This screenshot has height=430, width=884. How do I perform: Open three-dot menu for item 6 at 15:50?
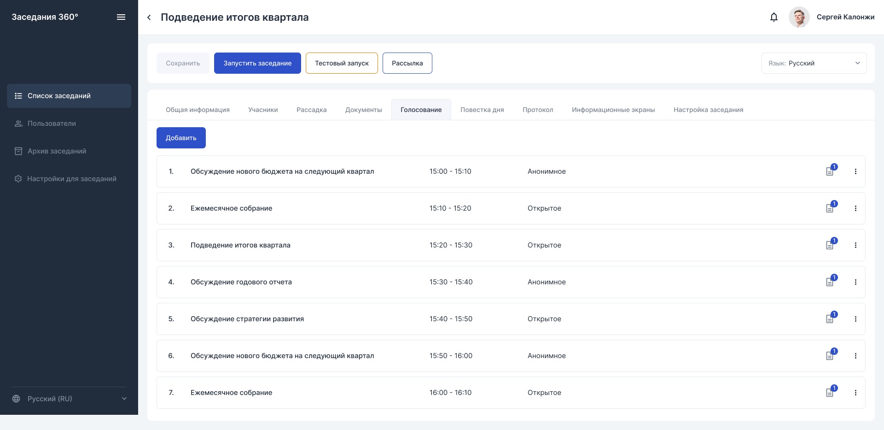pyautogui.click(x=855, y=356)
